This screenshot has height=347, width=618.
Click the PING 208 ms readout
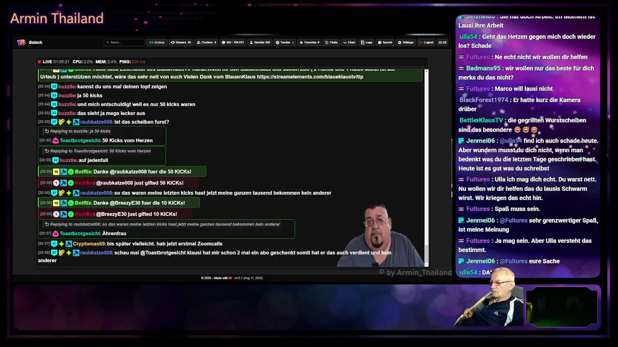point(132,62)
